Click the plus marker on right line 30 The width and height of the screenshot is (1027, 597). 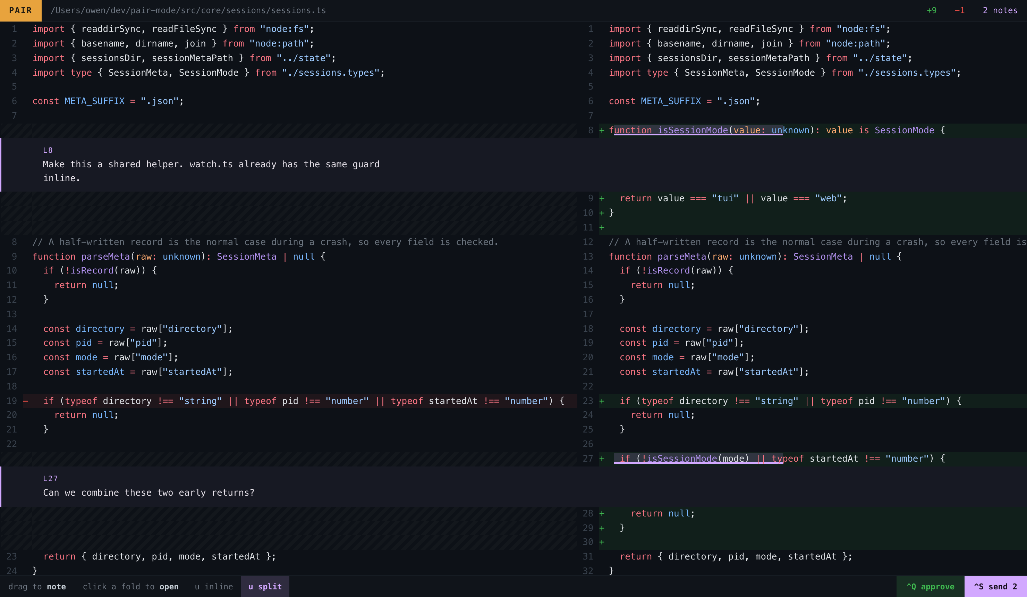pos(602,543)
